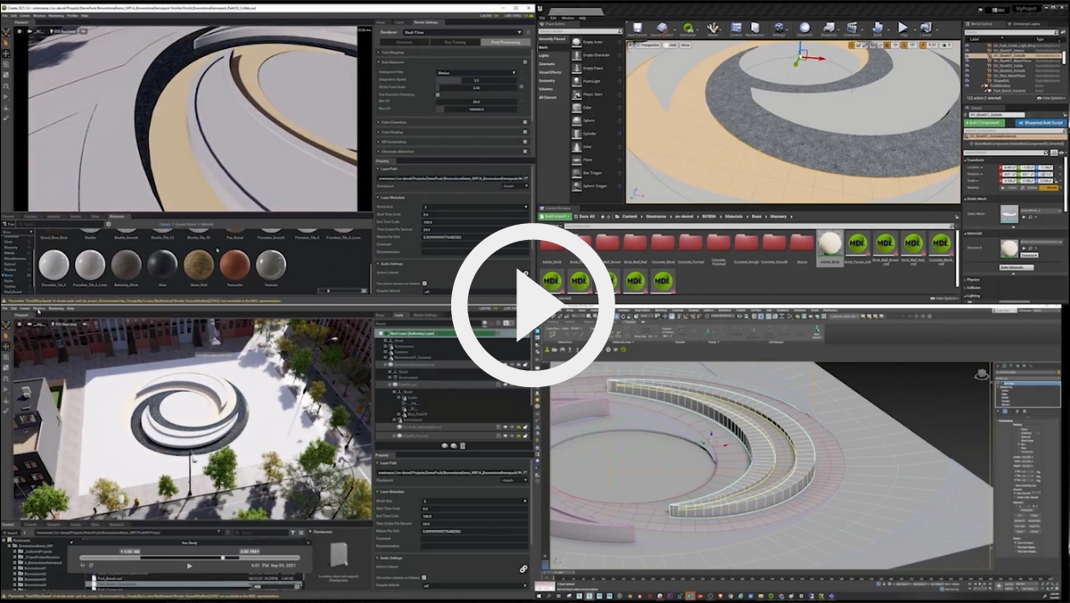This screenshot has height=603, width=1070.
Task: Expand Physics section in Unreal Details
Action: 973,279
